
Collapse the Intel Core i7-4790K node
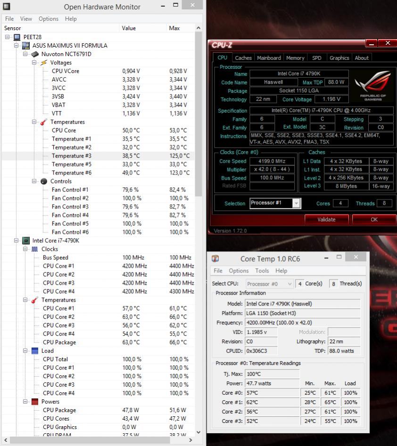point(16,240)
